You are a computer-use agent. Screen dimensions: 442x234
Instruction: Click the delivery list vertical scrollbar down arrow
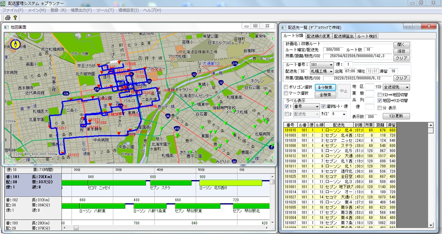430,225
